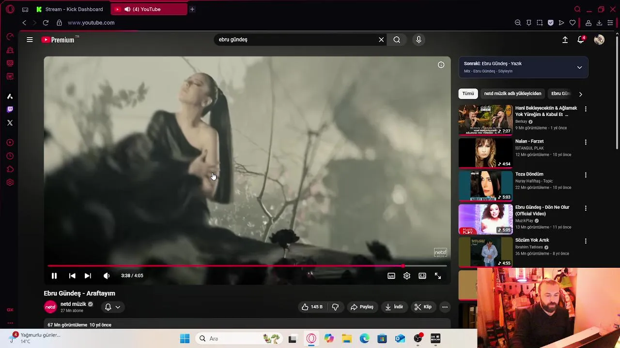
Task: Open the zoom out magnifier icon
Action: coord(518,23)
